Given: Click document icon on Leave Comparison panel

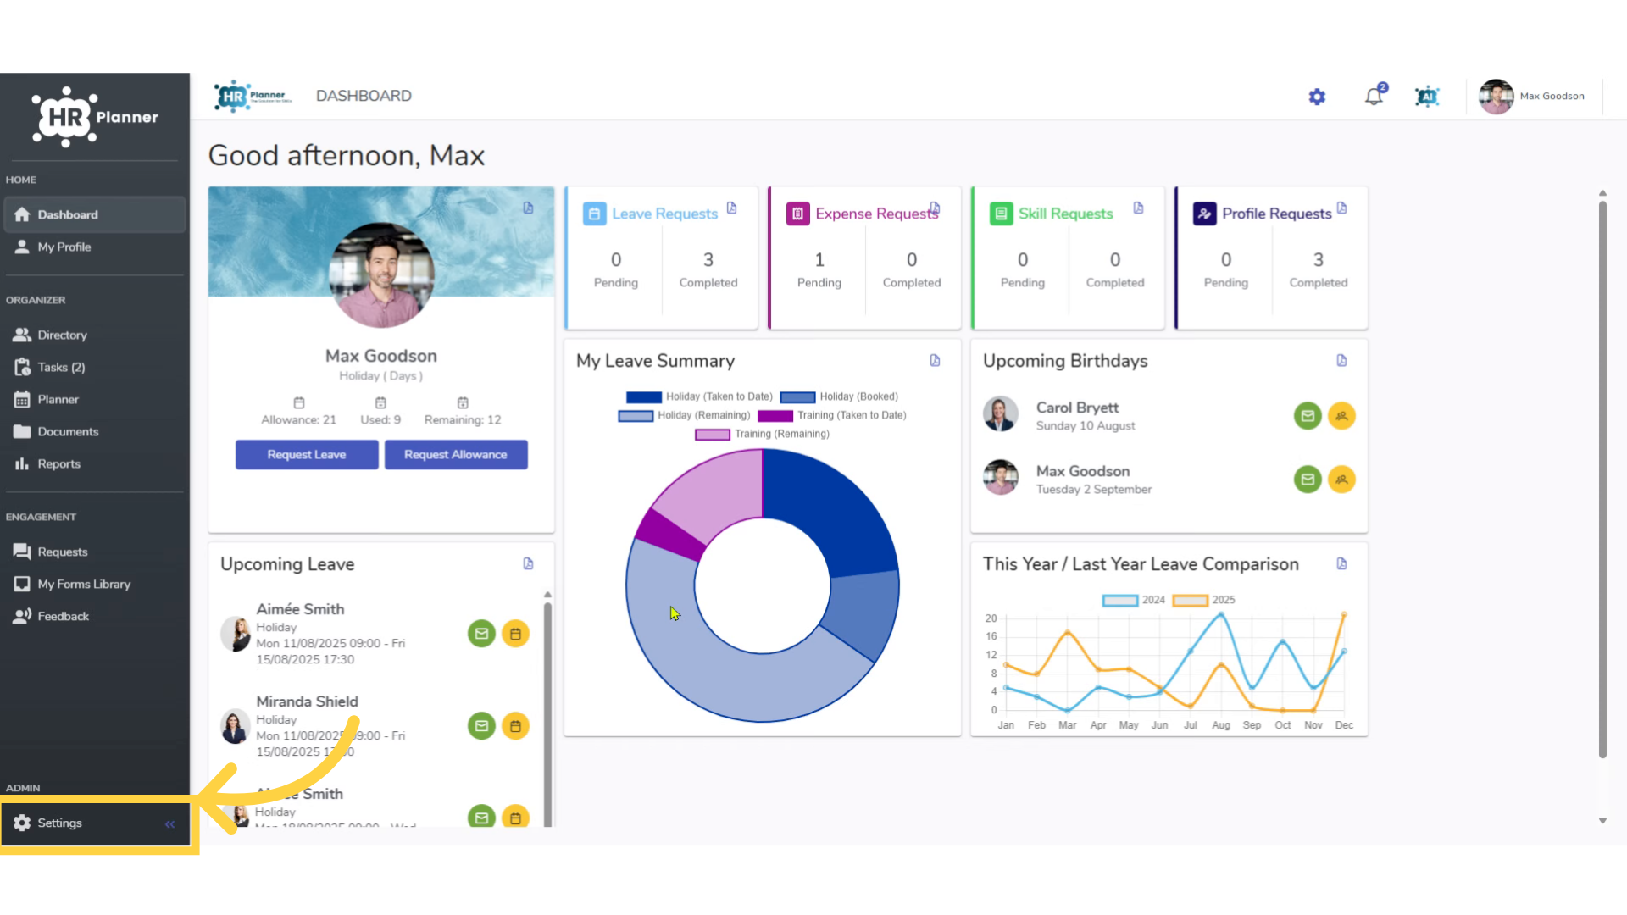Looking at the screenshot, I should coord(1342,564).
